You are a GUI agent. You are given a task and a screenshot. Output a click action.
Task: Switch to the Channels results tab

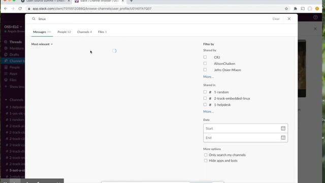click(84, 32)
